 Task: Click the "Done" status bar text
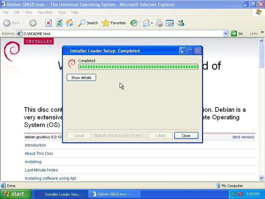[x=11, y=186]
